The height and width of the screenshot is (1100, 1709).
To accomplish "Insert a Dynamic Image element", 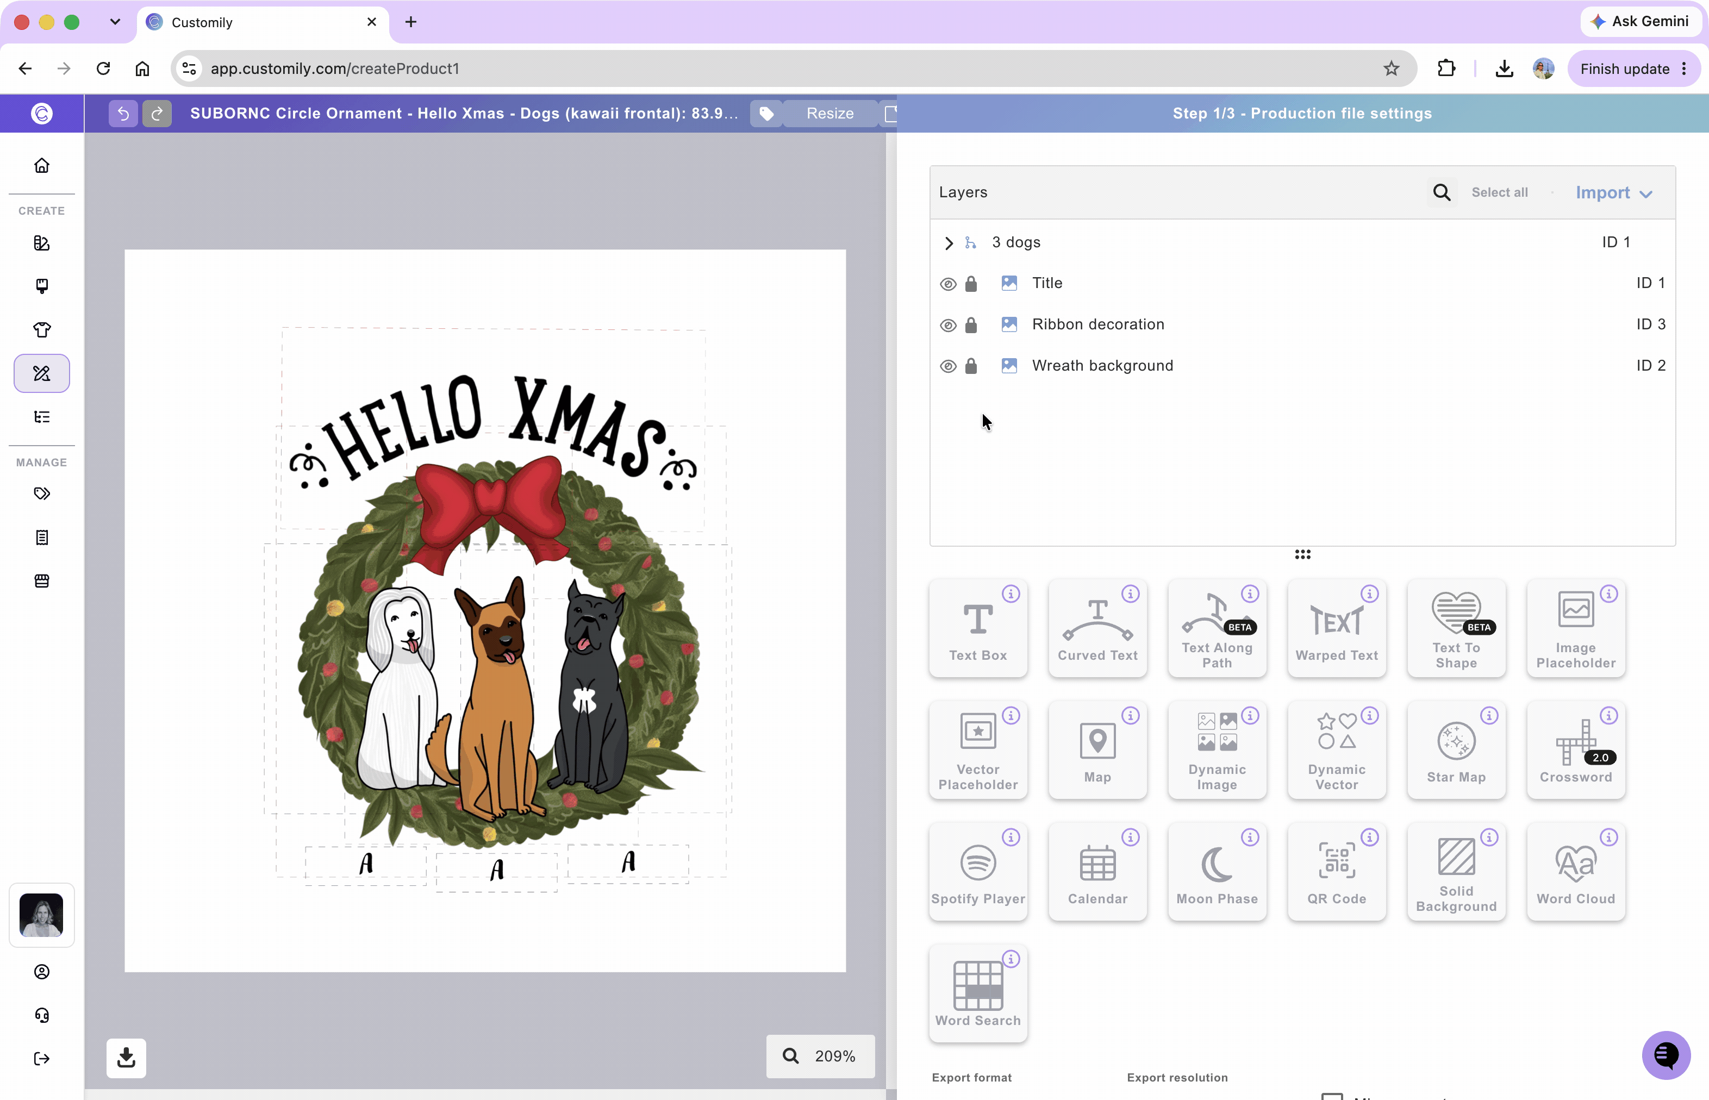I will tap(1217, 750).
